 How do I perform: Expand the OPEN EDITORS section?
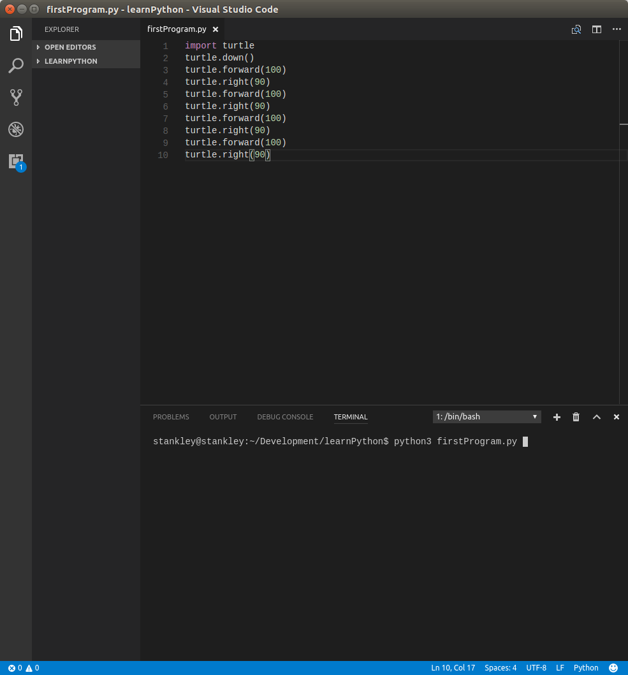pos(86,47)
